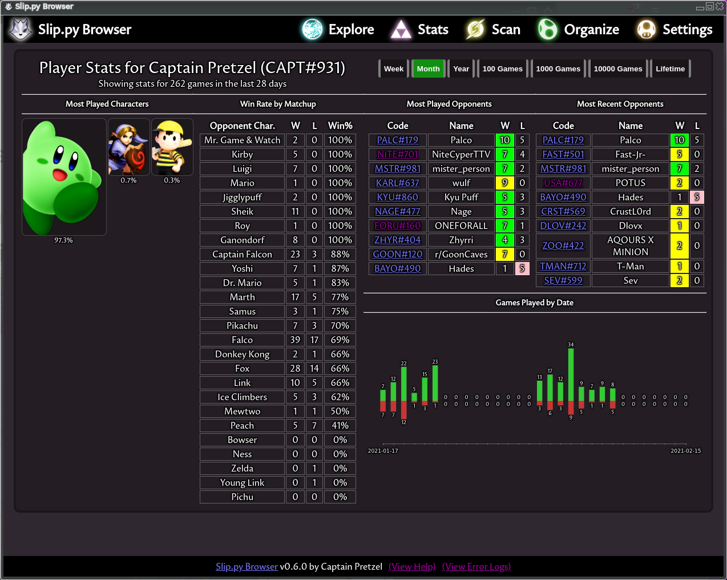The height and width of the screenshot is (580, 727).
Task: Select the 10000 Games range
Action: click(x=618, y=69)
